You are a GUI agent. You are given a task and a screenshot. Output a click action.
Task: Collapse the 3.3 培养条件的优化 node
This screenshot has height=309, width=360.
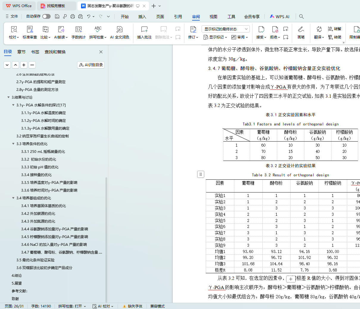13,144
